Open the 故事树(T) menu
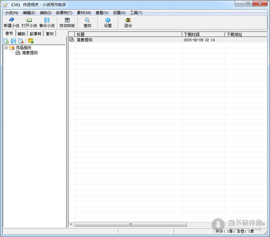Viewport: 270px width, 237px height. [x=64, y=13]
